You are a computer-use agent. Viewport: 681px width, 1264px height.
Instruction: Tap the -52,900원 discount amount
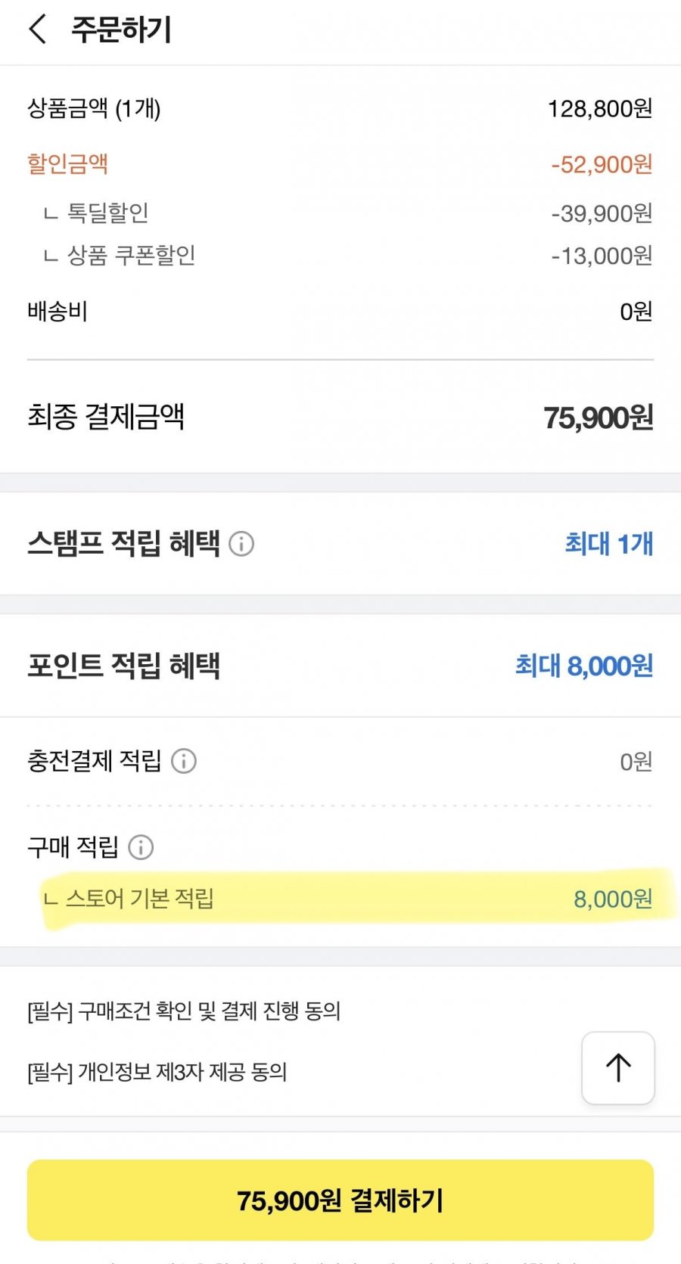pyautogui.click(x=602, y=164)
